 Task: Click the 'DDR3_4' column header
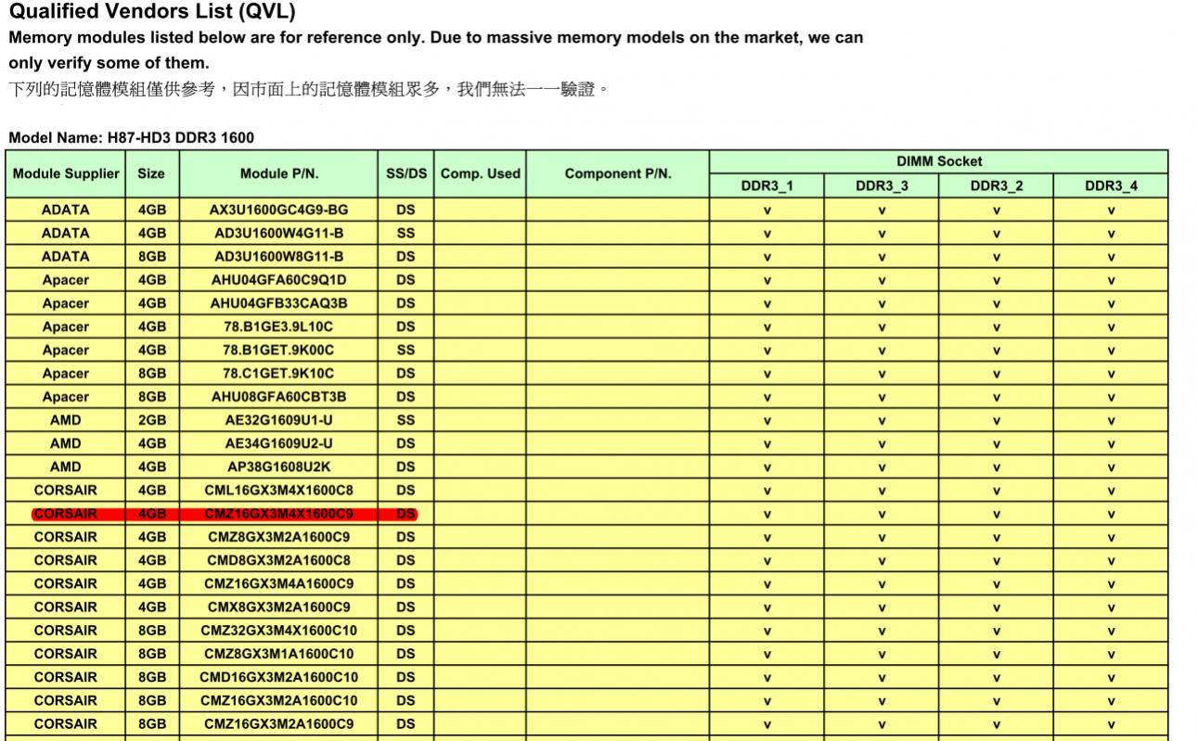(1111, 186)
